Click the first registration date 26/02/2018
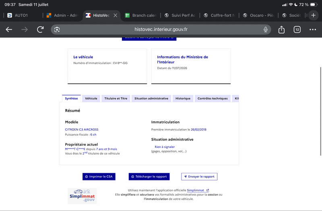Image resolution: width=322 pixels, height=211 pixels. tap(198, 129)
